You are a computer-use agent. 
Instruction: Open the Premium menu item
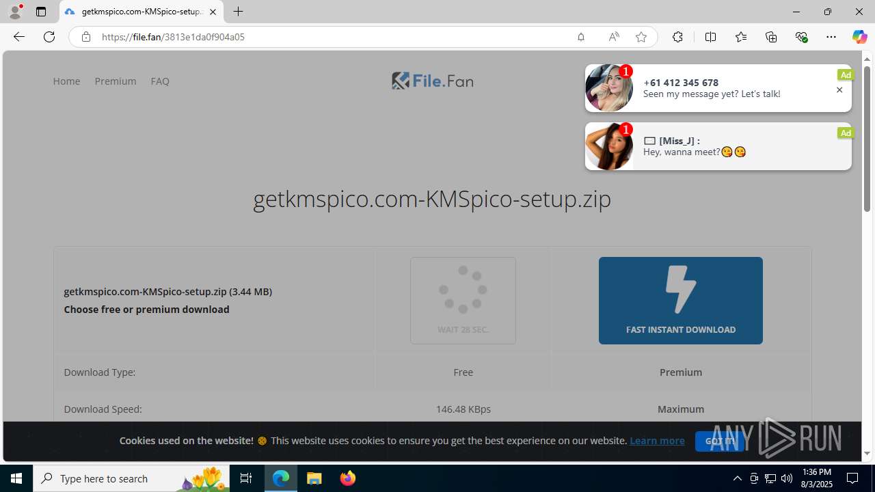[116, 81]
